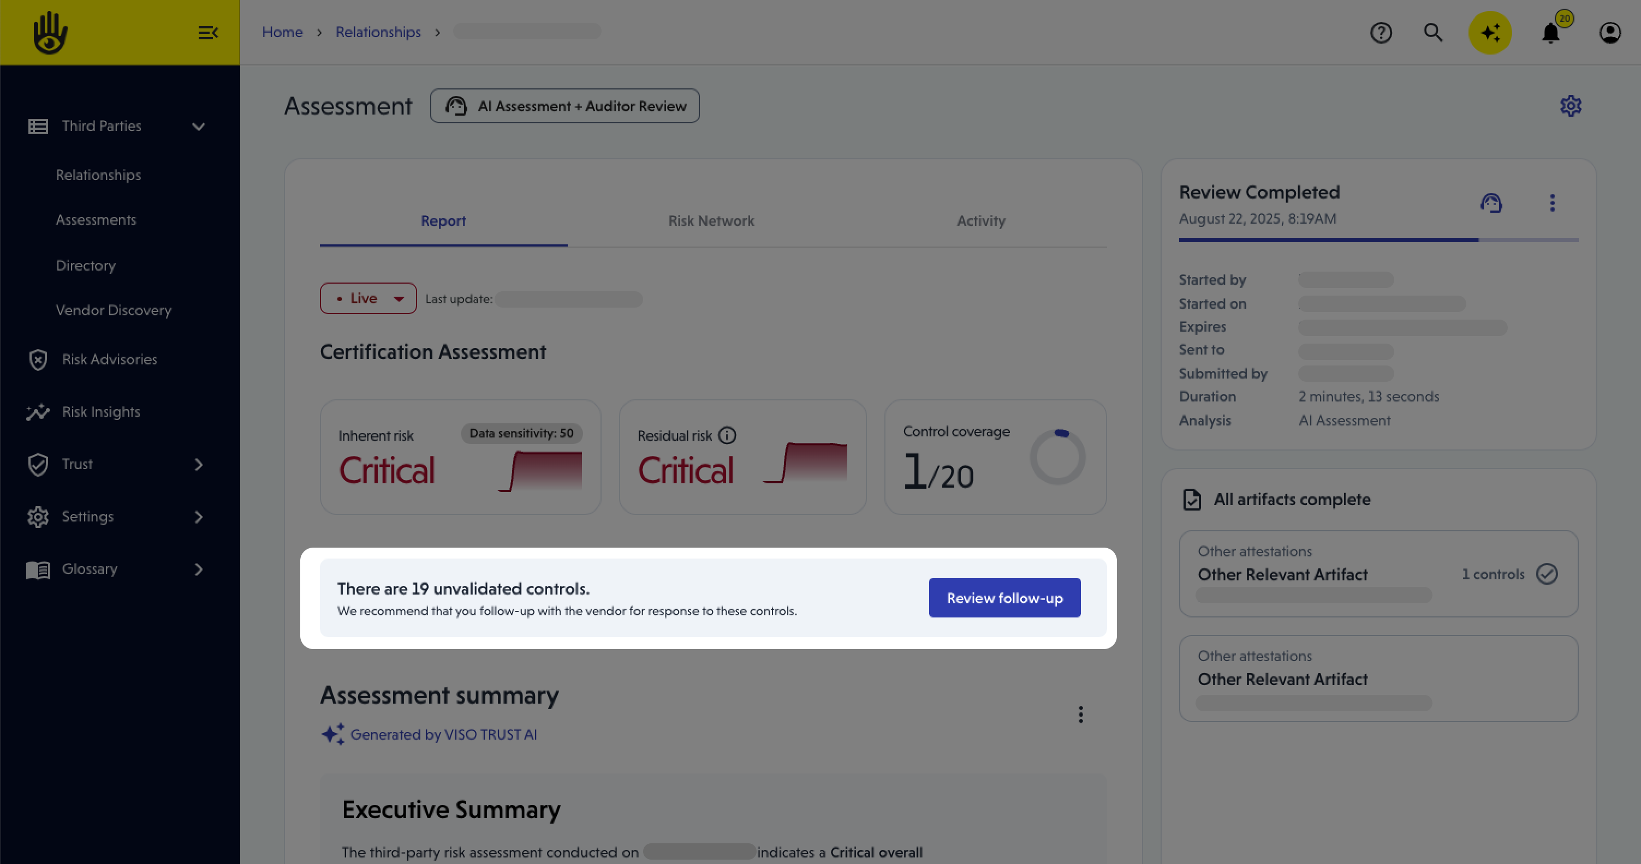Viewport: 1641px width, 864px height.
Task: Click sparkle icon beside Generated by VISO TRUST AI
Action: tap(332, 734)
